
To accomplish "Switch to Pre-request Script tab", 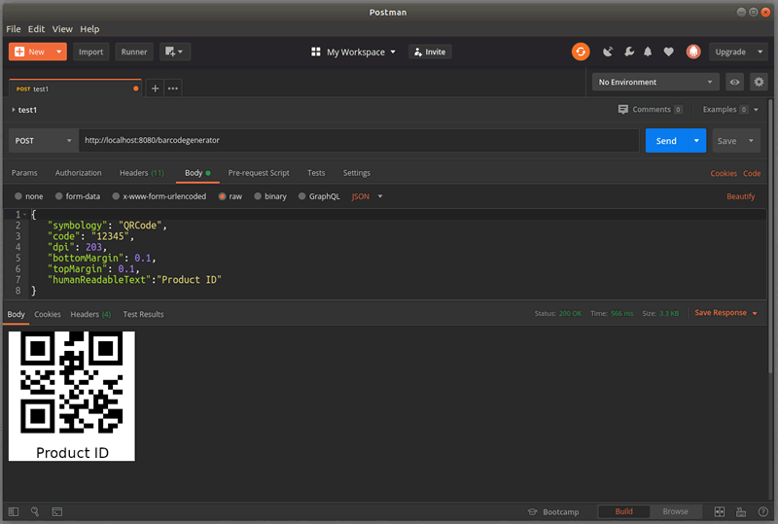I will point(259,173).
